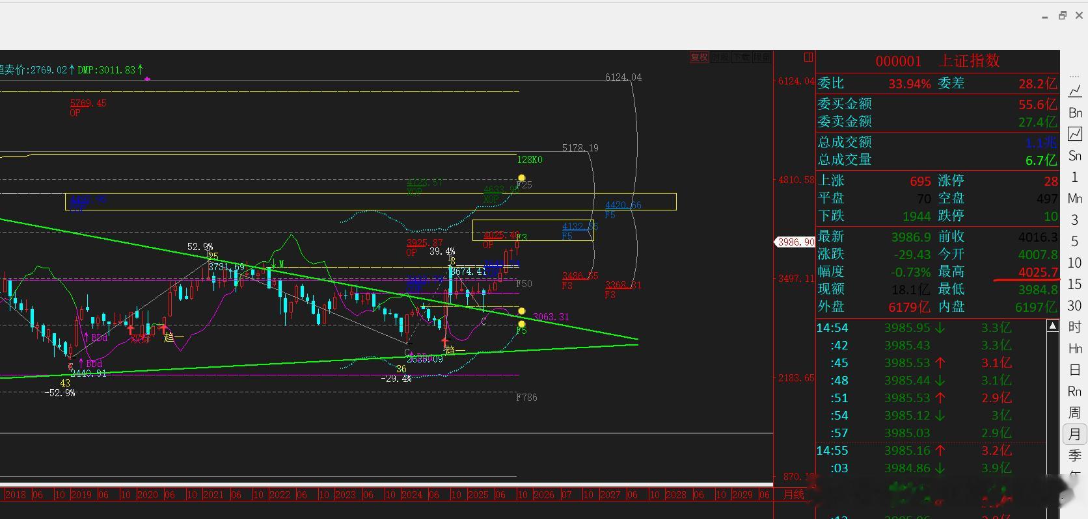
Task: Click the 000001 stock code
Action: point(899,62)
